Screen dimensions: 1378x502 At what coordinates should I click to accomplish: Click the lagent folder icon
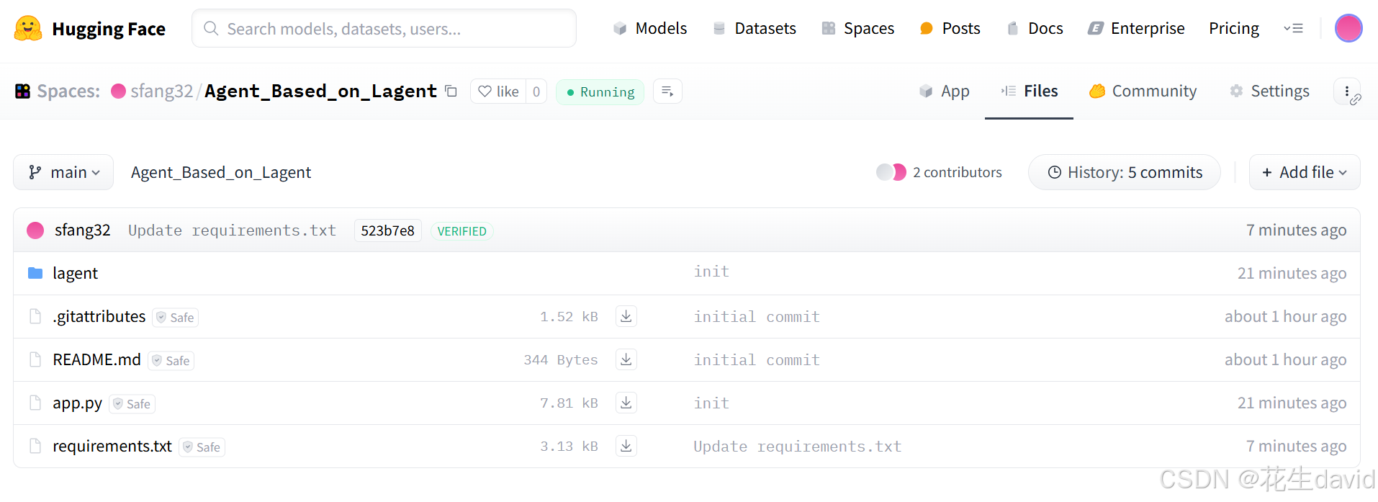point(35,273)
